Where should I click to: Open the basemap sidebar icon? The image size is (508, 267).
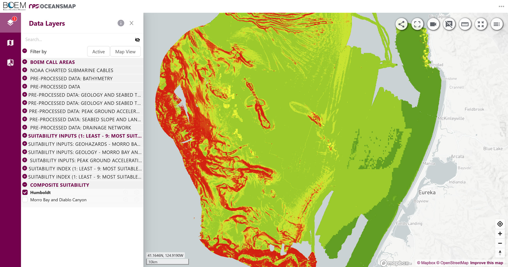(10, 43)
